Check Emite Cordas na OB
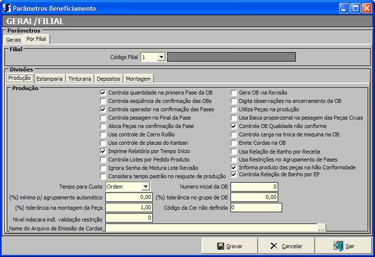Viewport: 375px width, 257px height. [234, 143]
